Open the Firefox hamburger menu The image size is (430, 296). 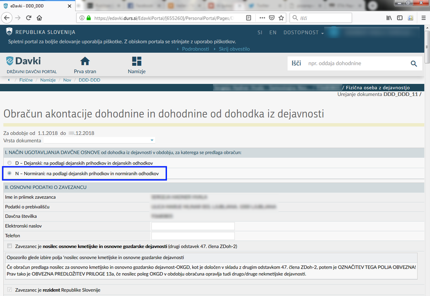point(423,17)
